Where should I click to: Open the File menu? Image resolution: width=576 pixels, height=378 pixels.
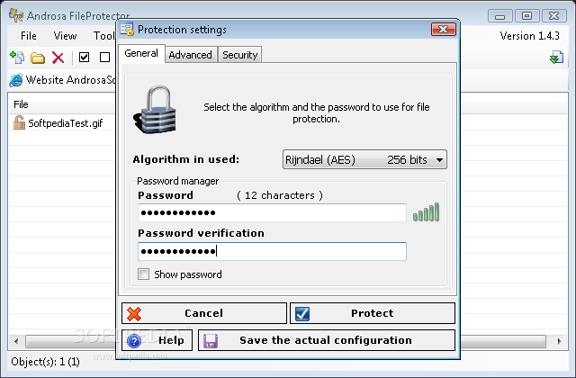pos(29,36)
